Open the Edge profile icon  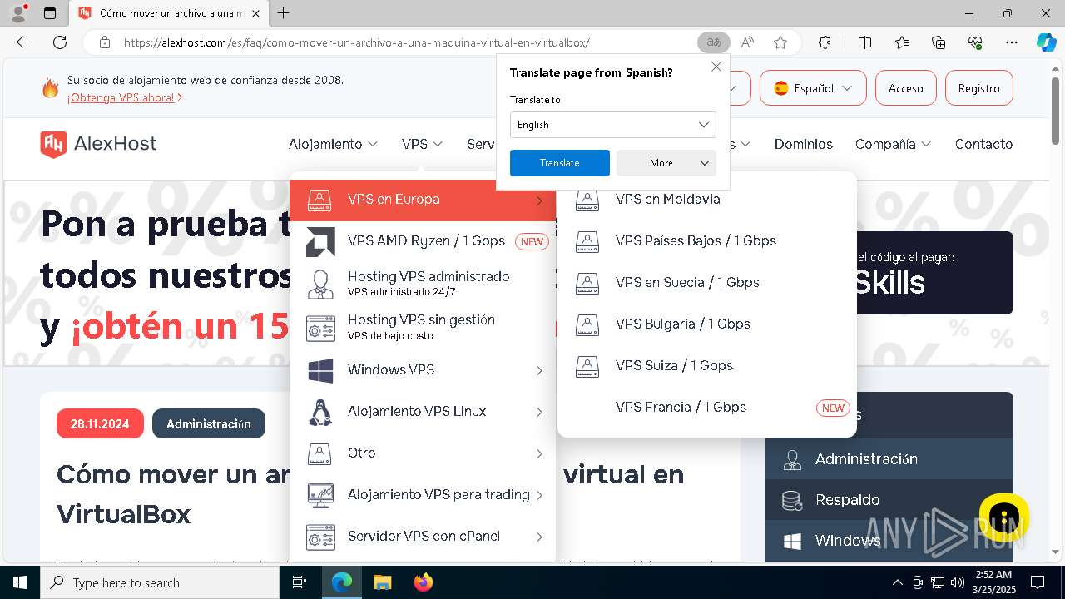[20, 13]
